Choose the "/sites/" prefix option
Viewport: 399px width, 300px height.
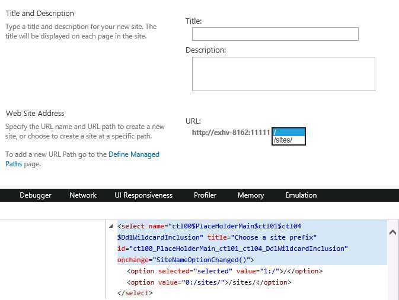[289, 140]
